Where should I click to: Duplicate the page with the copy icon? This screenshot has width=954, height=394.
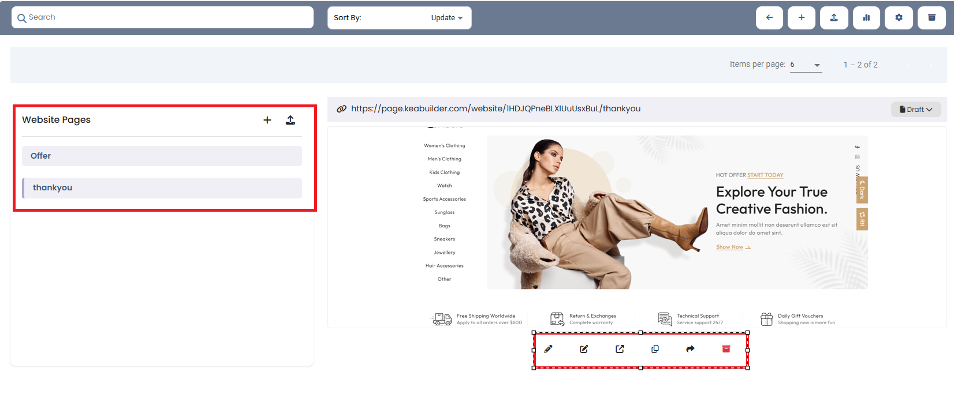(x=655, y=349)
